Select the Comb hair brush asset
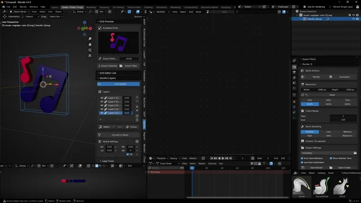This screenshot has width=361, height=203. 302,187
